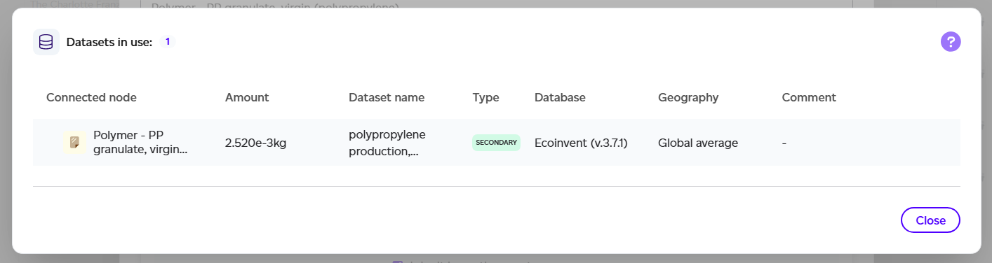Click the material icon next to Polymer - PP granulate
This screenshot has height=263, width=992.
(x=74, y=143)
